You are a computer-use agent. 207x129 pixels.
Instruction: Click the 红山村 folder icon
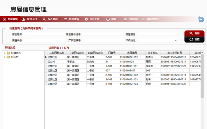8,57
